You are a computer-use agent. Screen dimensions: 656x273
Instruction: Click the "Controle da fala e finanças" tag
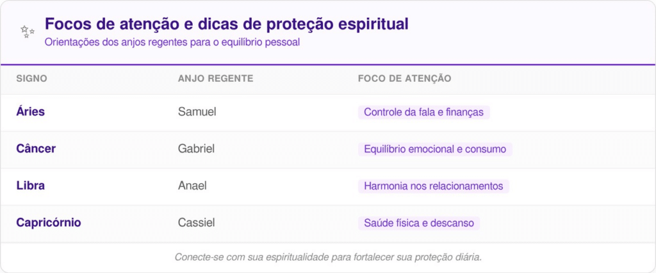[x=424, y=112]
